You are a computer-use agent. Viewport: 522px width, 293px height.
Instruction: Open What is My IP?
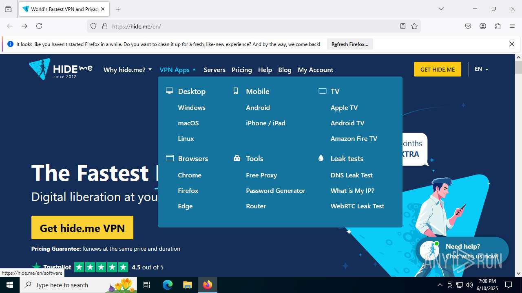click(x=352, y=190)
